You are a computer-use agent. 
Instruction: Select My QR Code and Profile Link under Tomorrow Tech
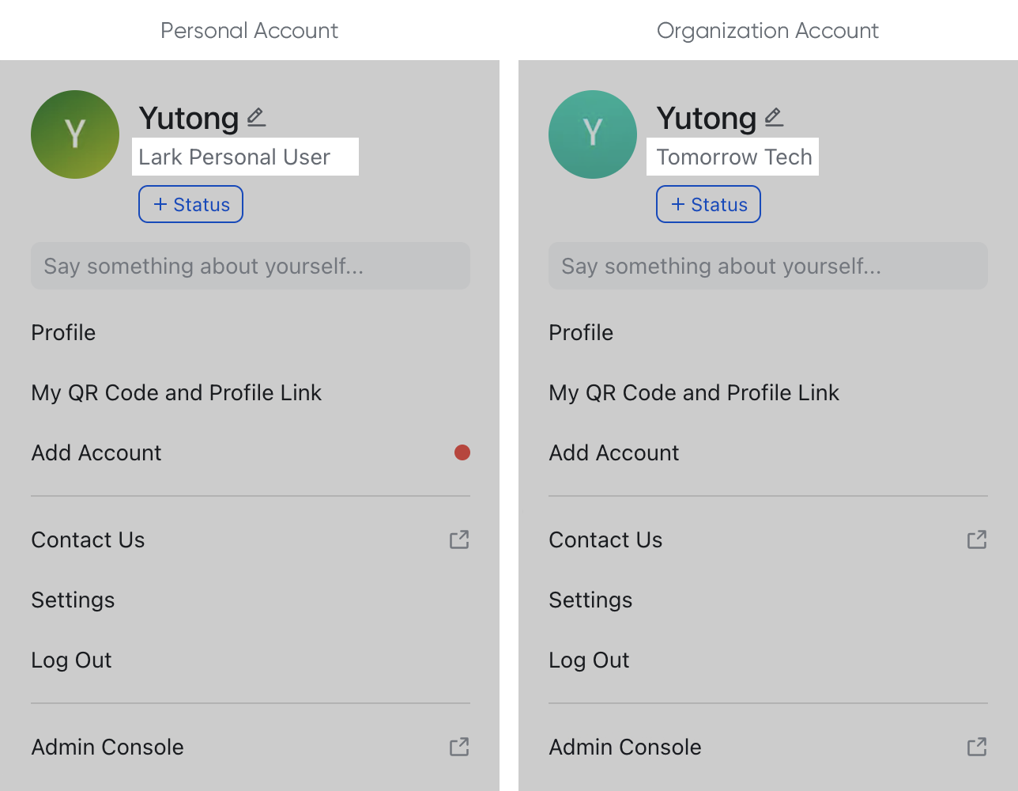coord(694,392)
